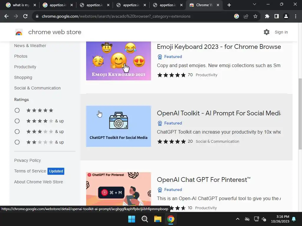
Task: Share this page via the share icon
Action: coord(246,16)
